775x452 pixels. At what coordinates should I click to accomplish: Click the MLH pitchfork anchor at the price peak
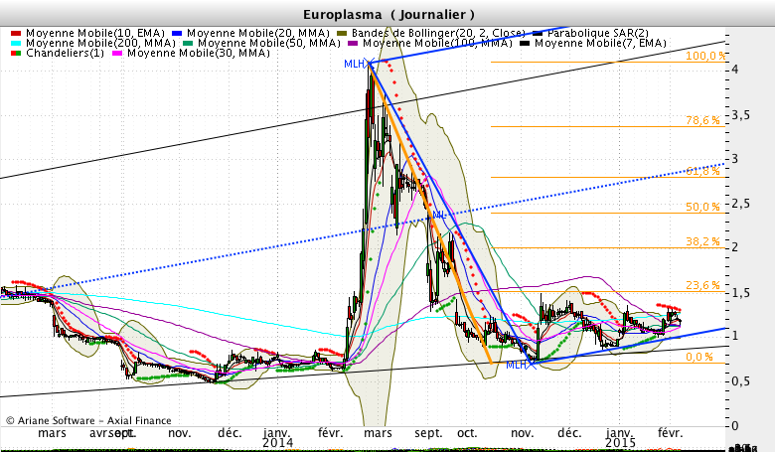coord(360,64)
